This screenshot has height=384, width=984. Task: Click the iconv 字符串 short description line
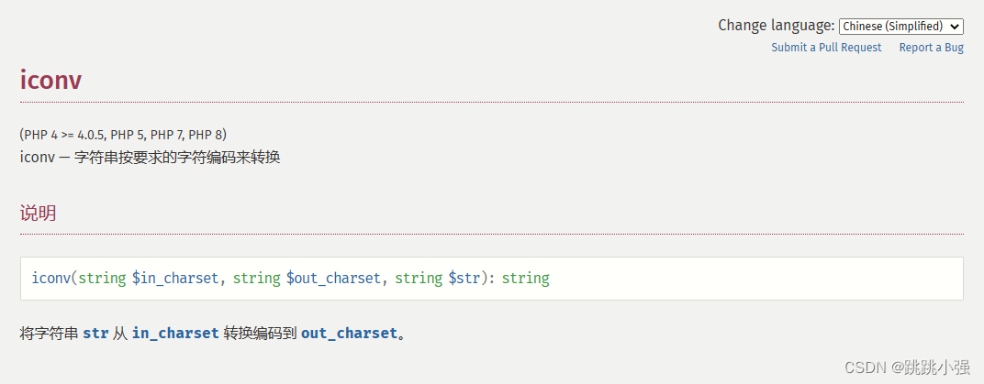pos(150,157)
